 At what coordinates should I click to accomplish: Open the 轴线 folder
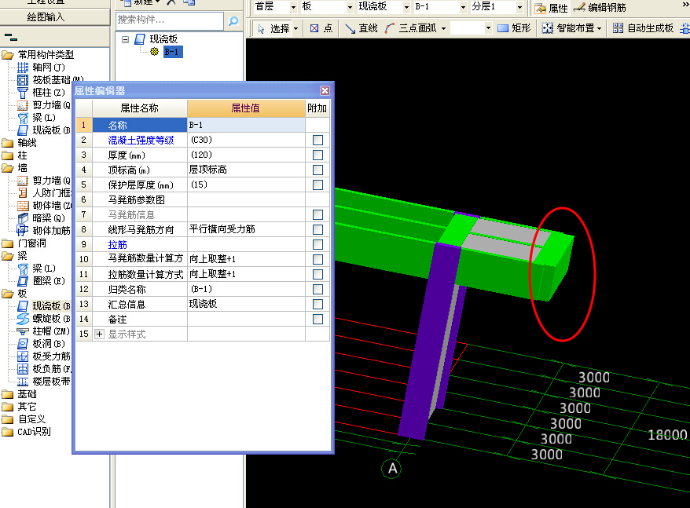20,143
